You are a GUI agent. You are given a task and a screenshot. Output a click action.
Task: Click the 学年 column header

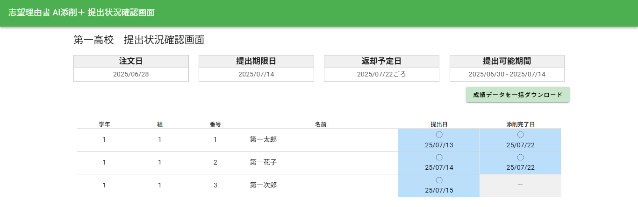click(x=104, y=124)
